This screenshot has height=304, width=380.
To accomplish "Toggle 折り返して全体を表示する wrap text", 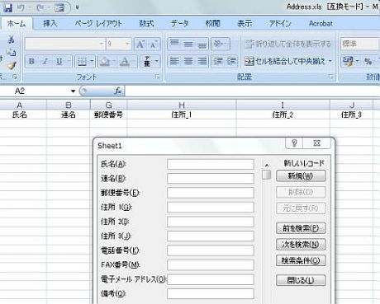I will [287, 44].
